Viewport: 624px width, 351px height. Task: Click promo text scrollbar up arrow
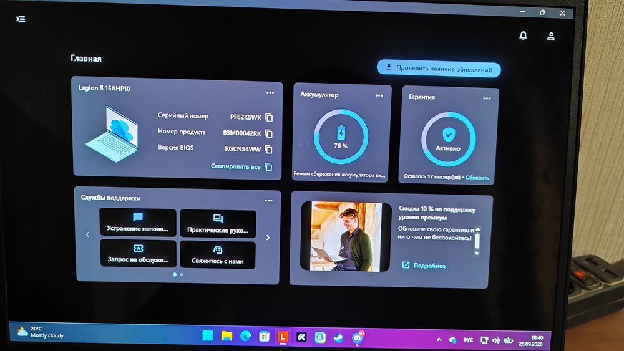click(x=478, y=229)
